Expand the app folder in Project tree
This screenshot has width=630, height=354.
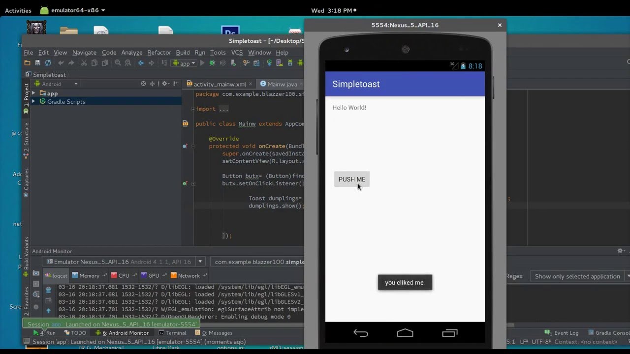point(33,93)
